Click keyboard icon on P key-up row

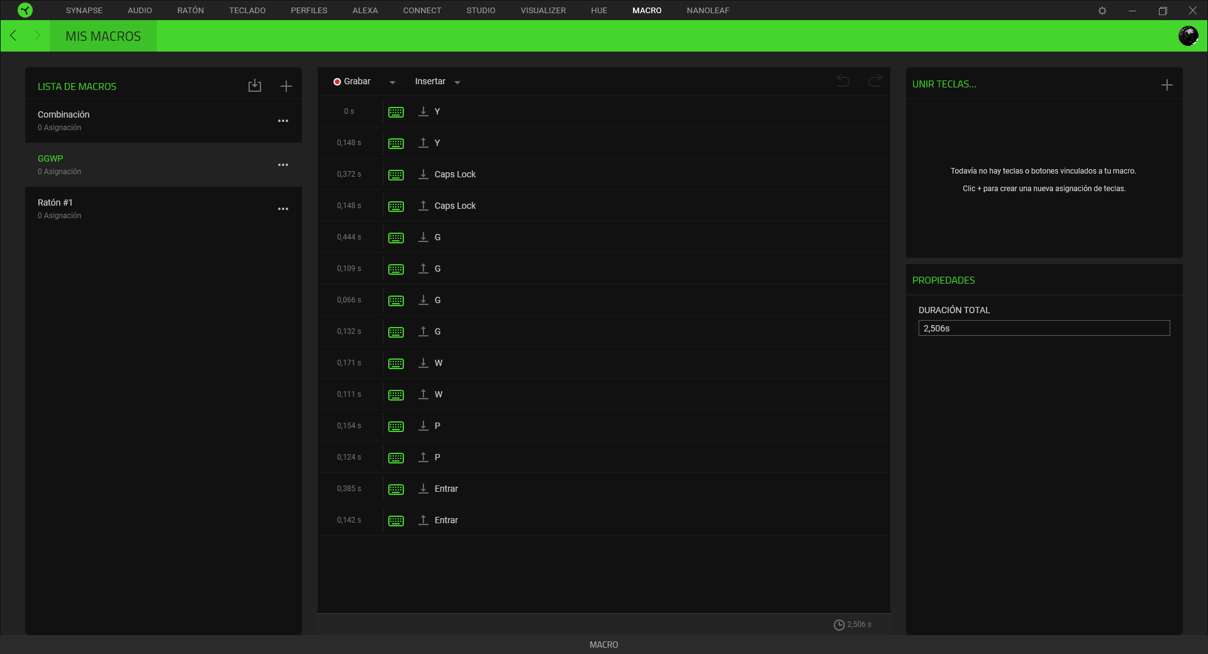click(x=396, y=458)
